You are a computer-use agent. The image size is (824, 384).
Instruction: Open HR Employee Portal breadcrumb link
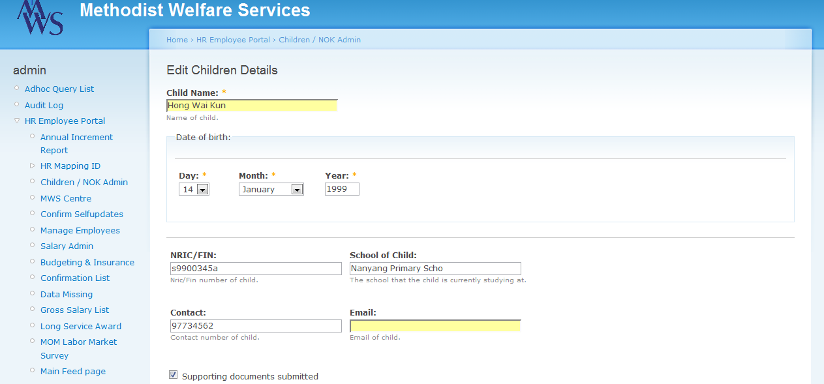click(x=233, y=40)
